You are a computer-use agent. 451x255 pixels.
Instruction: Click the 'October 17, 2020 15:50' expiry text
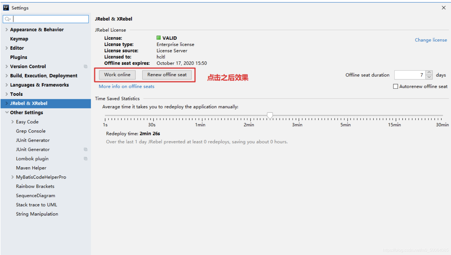(182, 63)
